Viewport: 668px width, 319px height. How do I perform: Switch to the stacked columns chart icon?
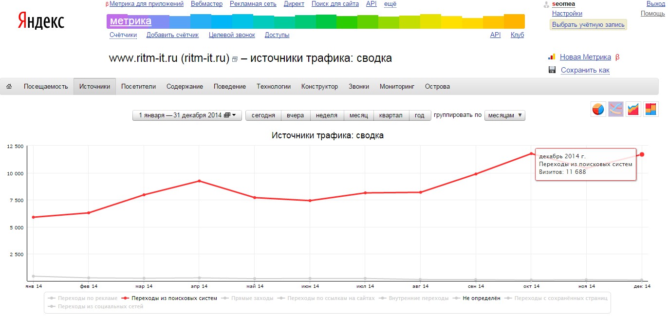point(651,109)
